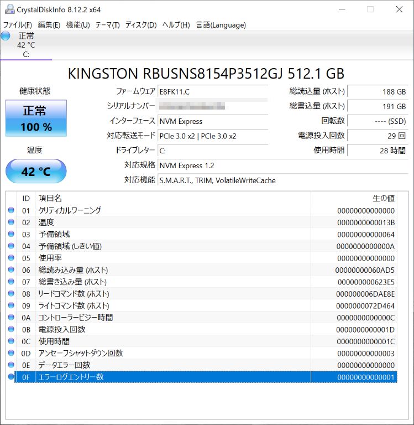
Task: Click status dot of row 0D アンセーフシャットダウン回数
Action: tap(11, 353)
